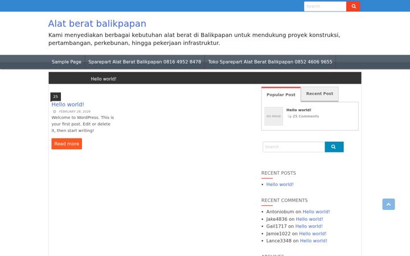Image resolution: width=410 pixels, height=256 pixels.
Task: Open Sample Page menu item
Action: (x=67, y=62)
